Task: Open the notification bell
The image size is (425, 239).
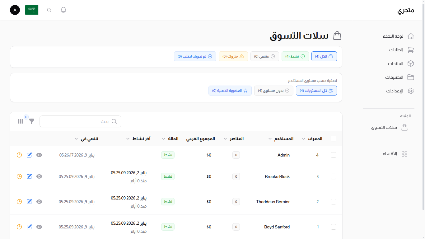Action: 63,10
